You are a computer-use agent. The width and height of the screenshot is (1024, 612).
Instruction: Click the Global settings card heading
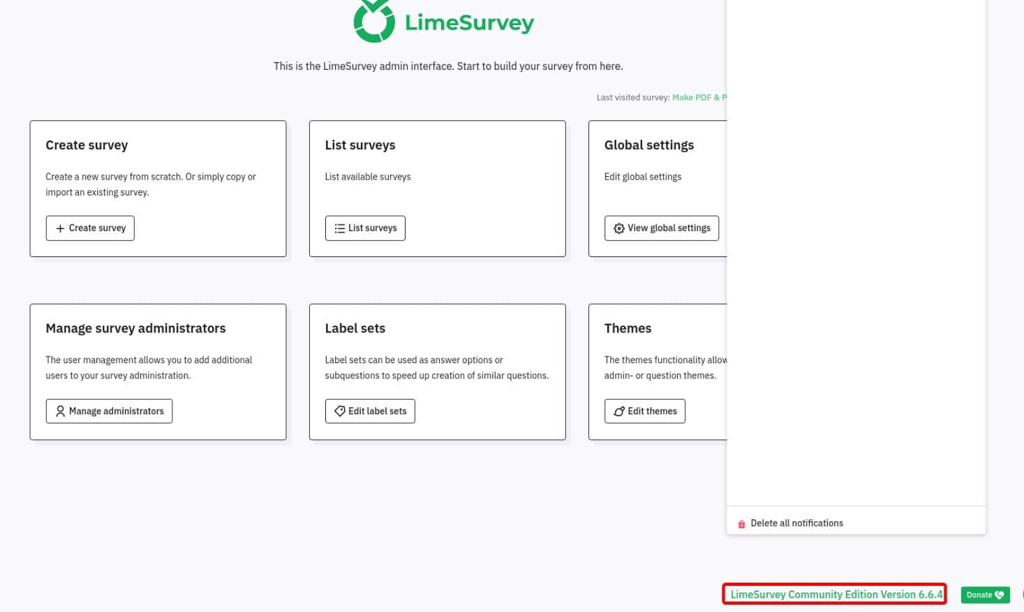[x=649, y=145]
